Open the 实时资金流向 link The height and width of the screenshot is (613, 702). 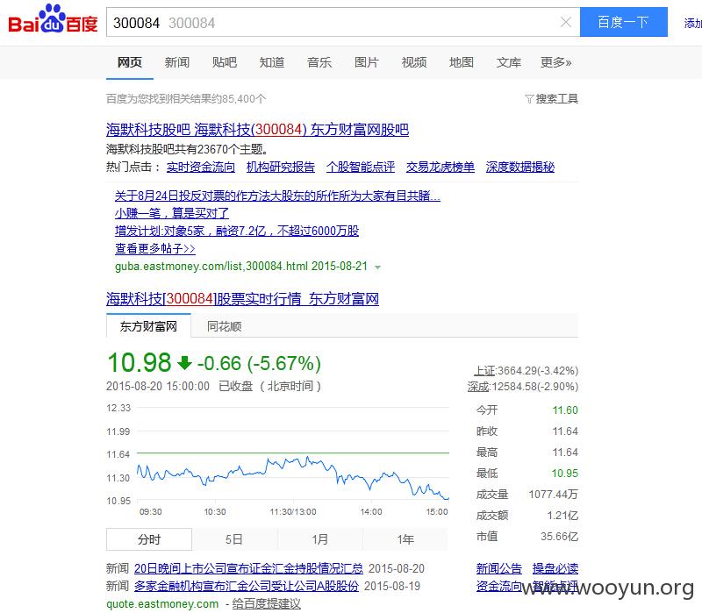(x=201, y=167)
